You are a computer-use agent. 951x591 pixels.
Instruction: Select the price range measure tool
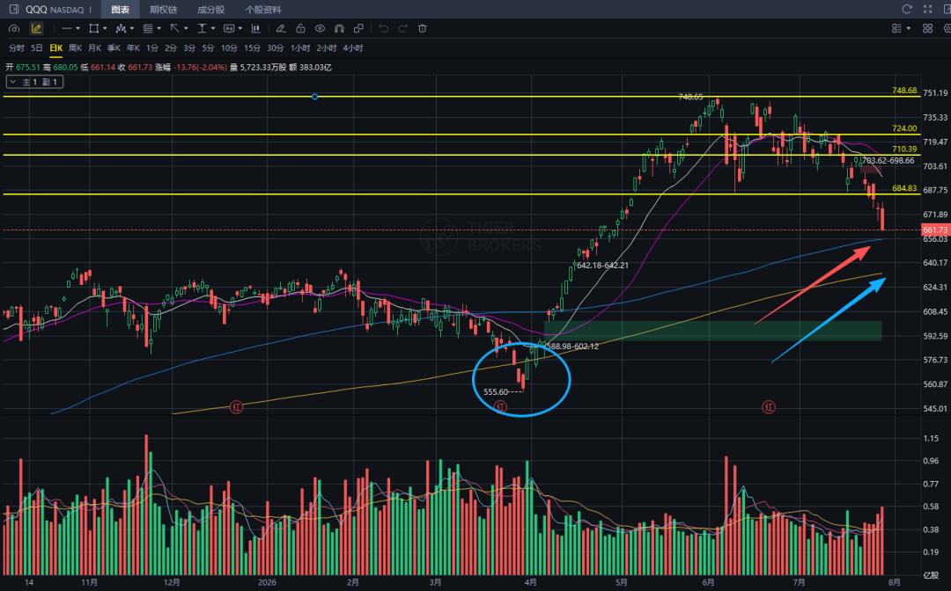[202, 28]
